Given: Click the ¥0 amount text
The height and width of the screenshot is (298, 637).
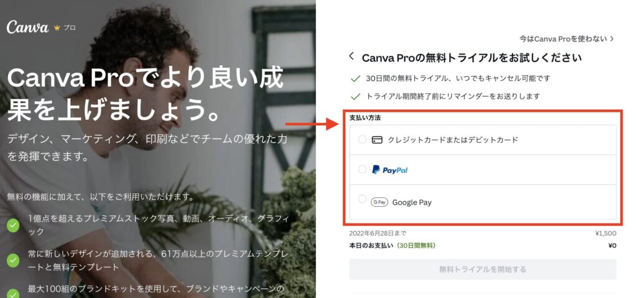Looking at the screenshot, I should (612, 246).
